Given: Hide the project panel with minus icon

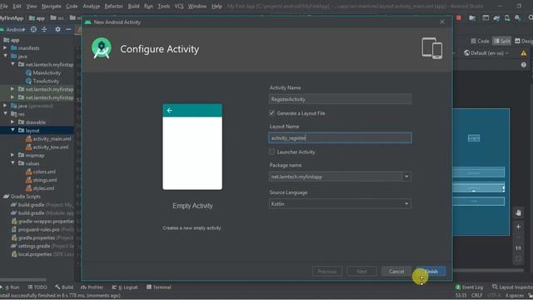Looking at the screenshot, I should click(68, 30).
